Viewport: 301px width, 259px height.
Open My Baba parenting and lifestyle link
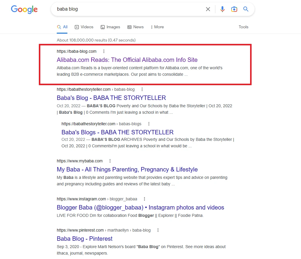(127, 169)
